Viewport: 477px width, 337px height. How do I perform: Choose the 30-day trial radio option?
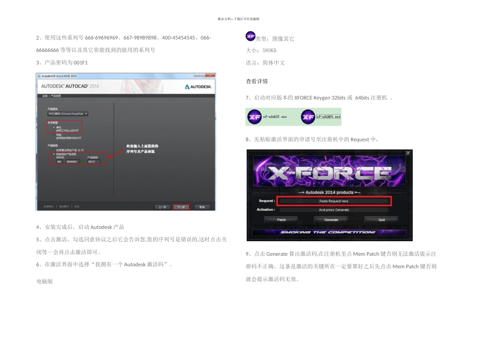[x=54, y=150]
